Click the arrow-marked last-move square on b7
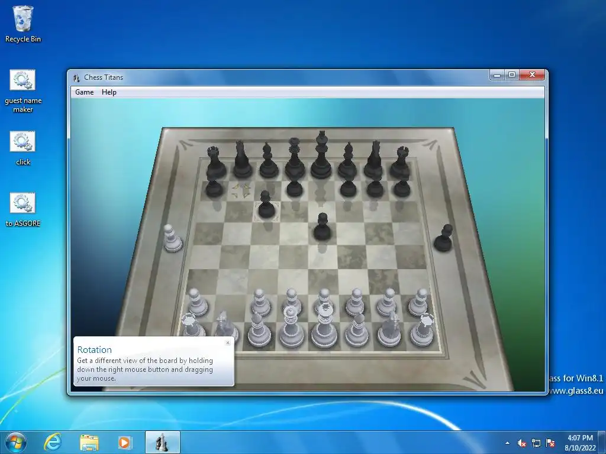This screenshot has height=454, width=606. (x=241, y=190)
